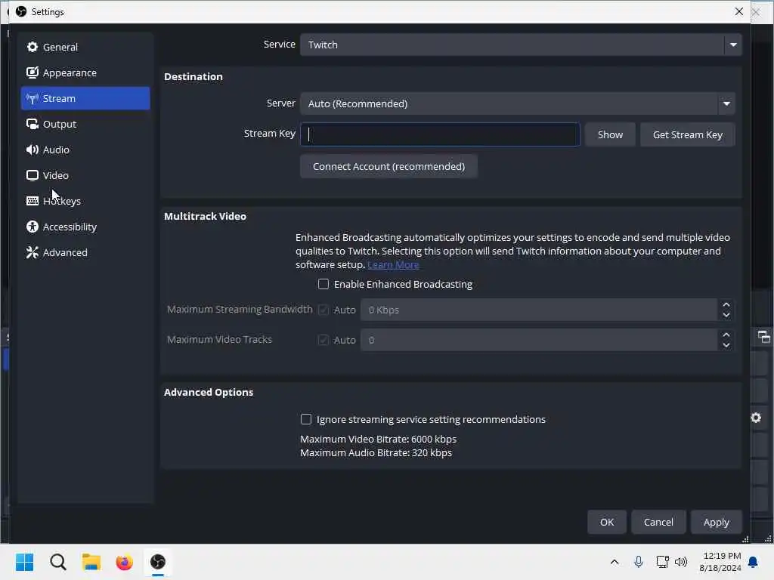The width and height of the screenshot is (774, 580).
Task: Open the Service dropdown showing Twitch
Action: click(x=520, y=45)
